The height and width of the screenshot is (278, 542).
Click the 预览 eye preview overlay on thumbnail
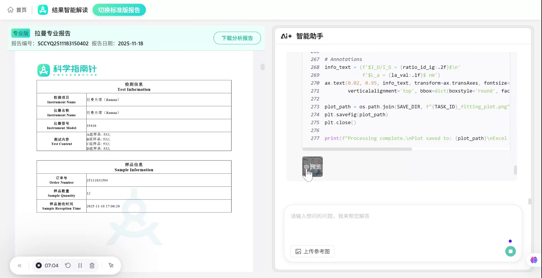pos(312,167)
